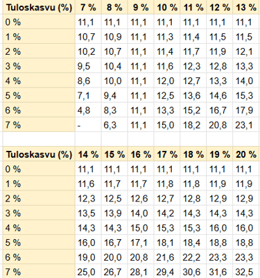The height and width of the screenshot is (278, 260).
Task: Select the cell showing 30,6
Action: [x=193, y=272]
